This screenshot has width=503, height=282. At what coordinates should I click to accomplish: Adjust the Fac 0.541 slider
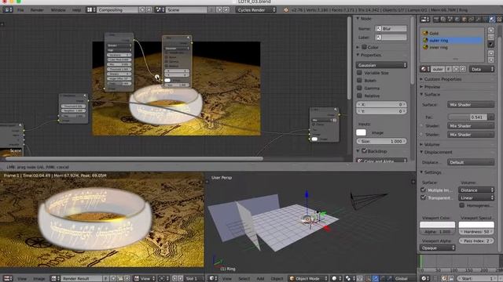click(x=468, y=117)
